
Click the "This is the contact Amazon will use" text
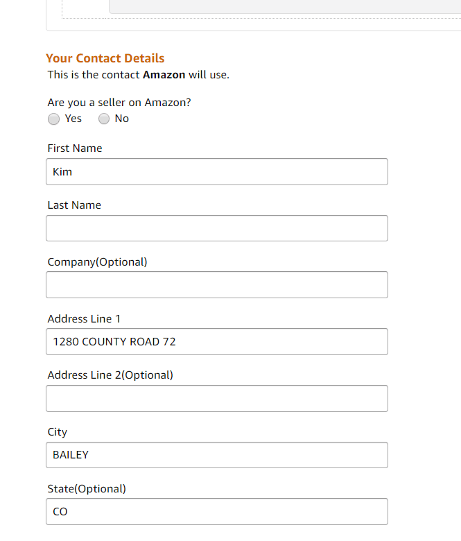(x=138, y=75)
